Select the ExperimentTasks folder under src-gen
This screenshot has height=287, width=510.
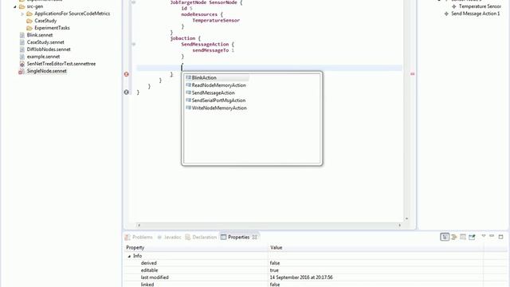tap(52, 28)
